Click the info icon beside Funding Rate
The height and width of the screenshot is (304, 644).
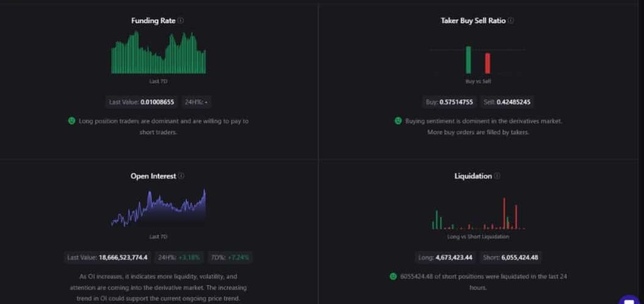click(x=181, y=21)
